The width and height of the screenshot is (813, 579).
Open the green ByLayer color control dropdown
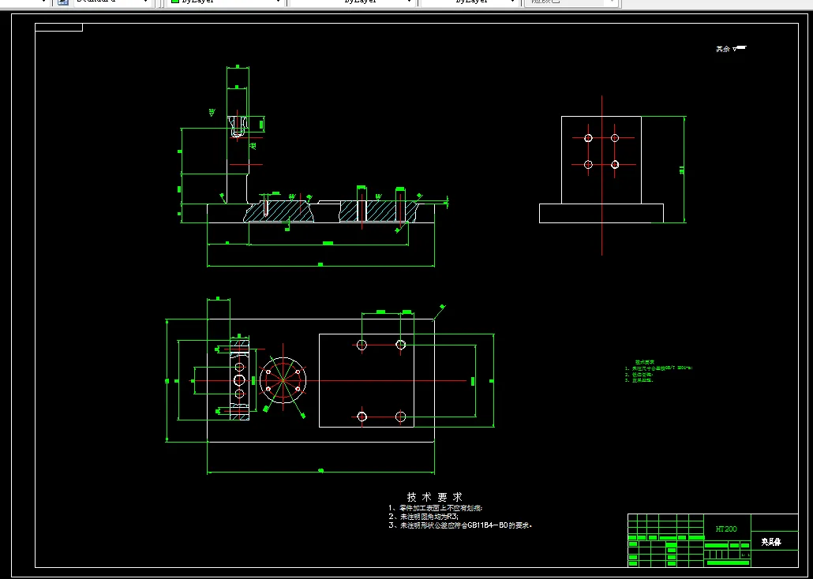(x=226, y=2)
